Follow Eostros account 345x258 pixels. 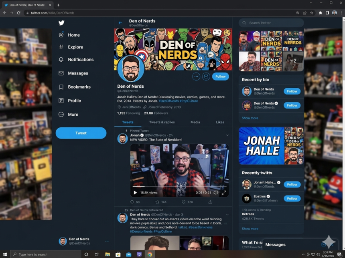[292, 199]
